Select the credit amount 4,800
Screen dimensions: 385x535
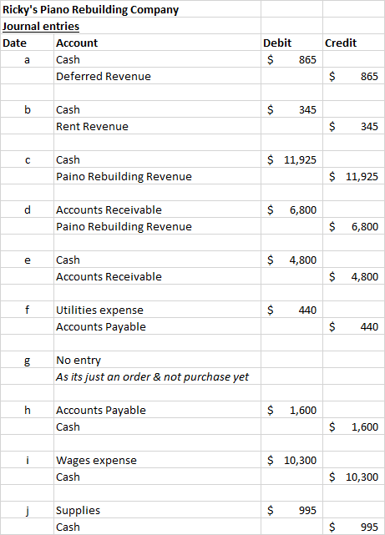coord(353,276)
